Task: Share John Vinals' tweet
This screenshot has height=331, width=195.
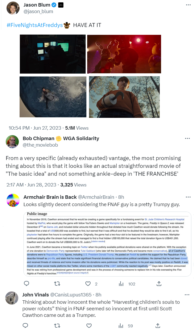Action: tap(158, 326)
